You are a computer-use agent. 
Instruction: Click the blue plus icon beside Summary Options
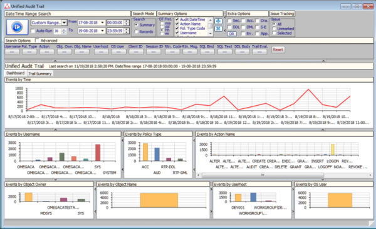point(218,21)
